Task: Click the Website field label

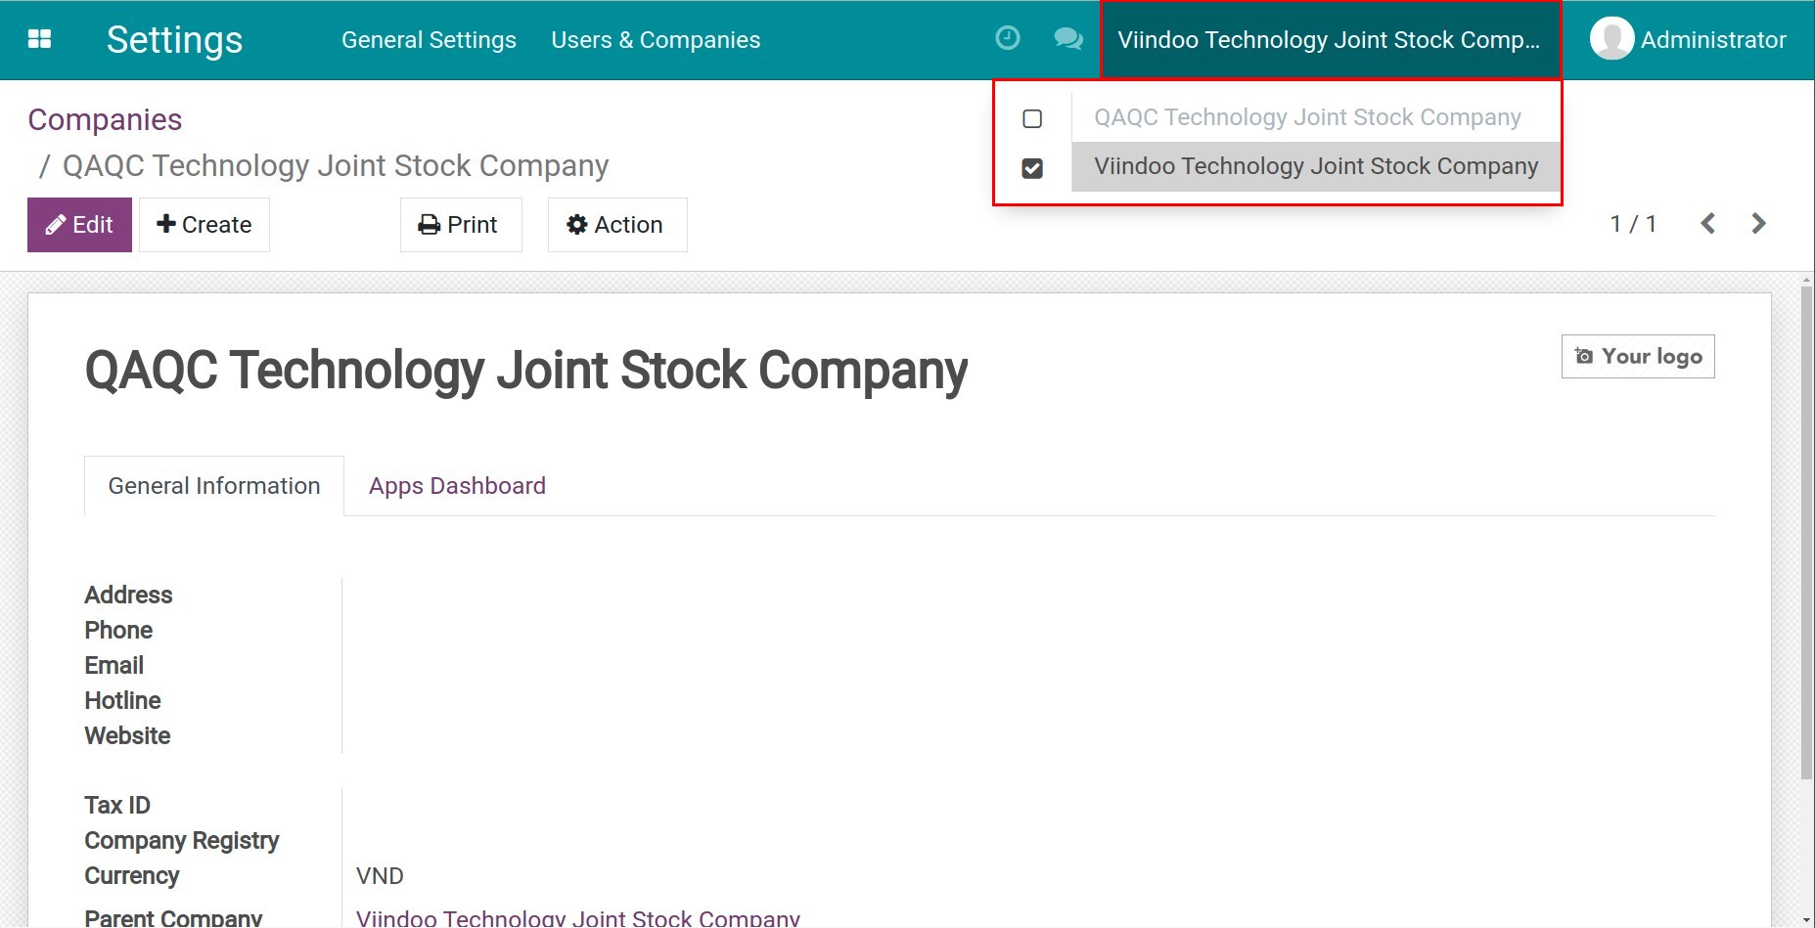Action: point(127,736)
